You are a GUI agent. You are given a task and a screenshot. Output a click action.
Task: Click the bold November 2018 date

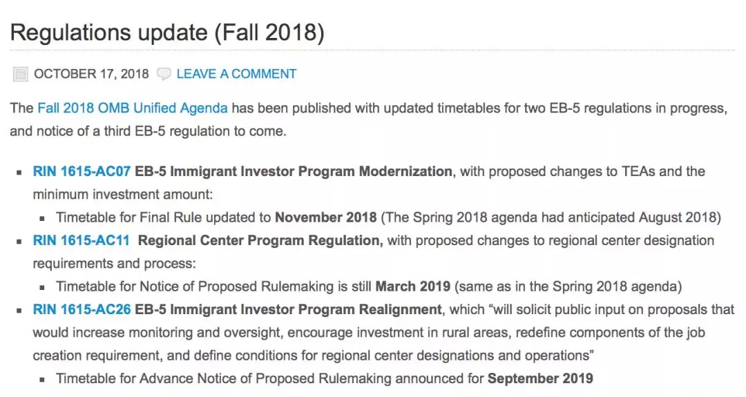coord(325,217)
